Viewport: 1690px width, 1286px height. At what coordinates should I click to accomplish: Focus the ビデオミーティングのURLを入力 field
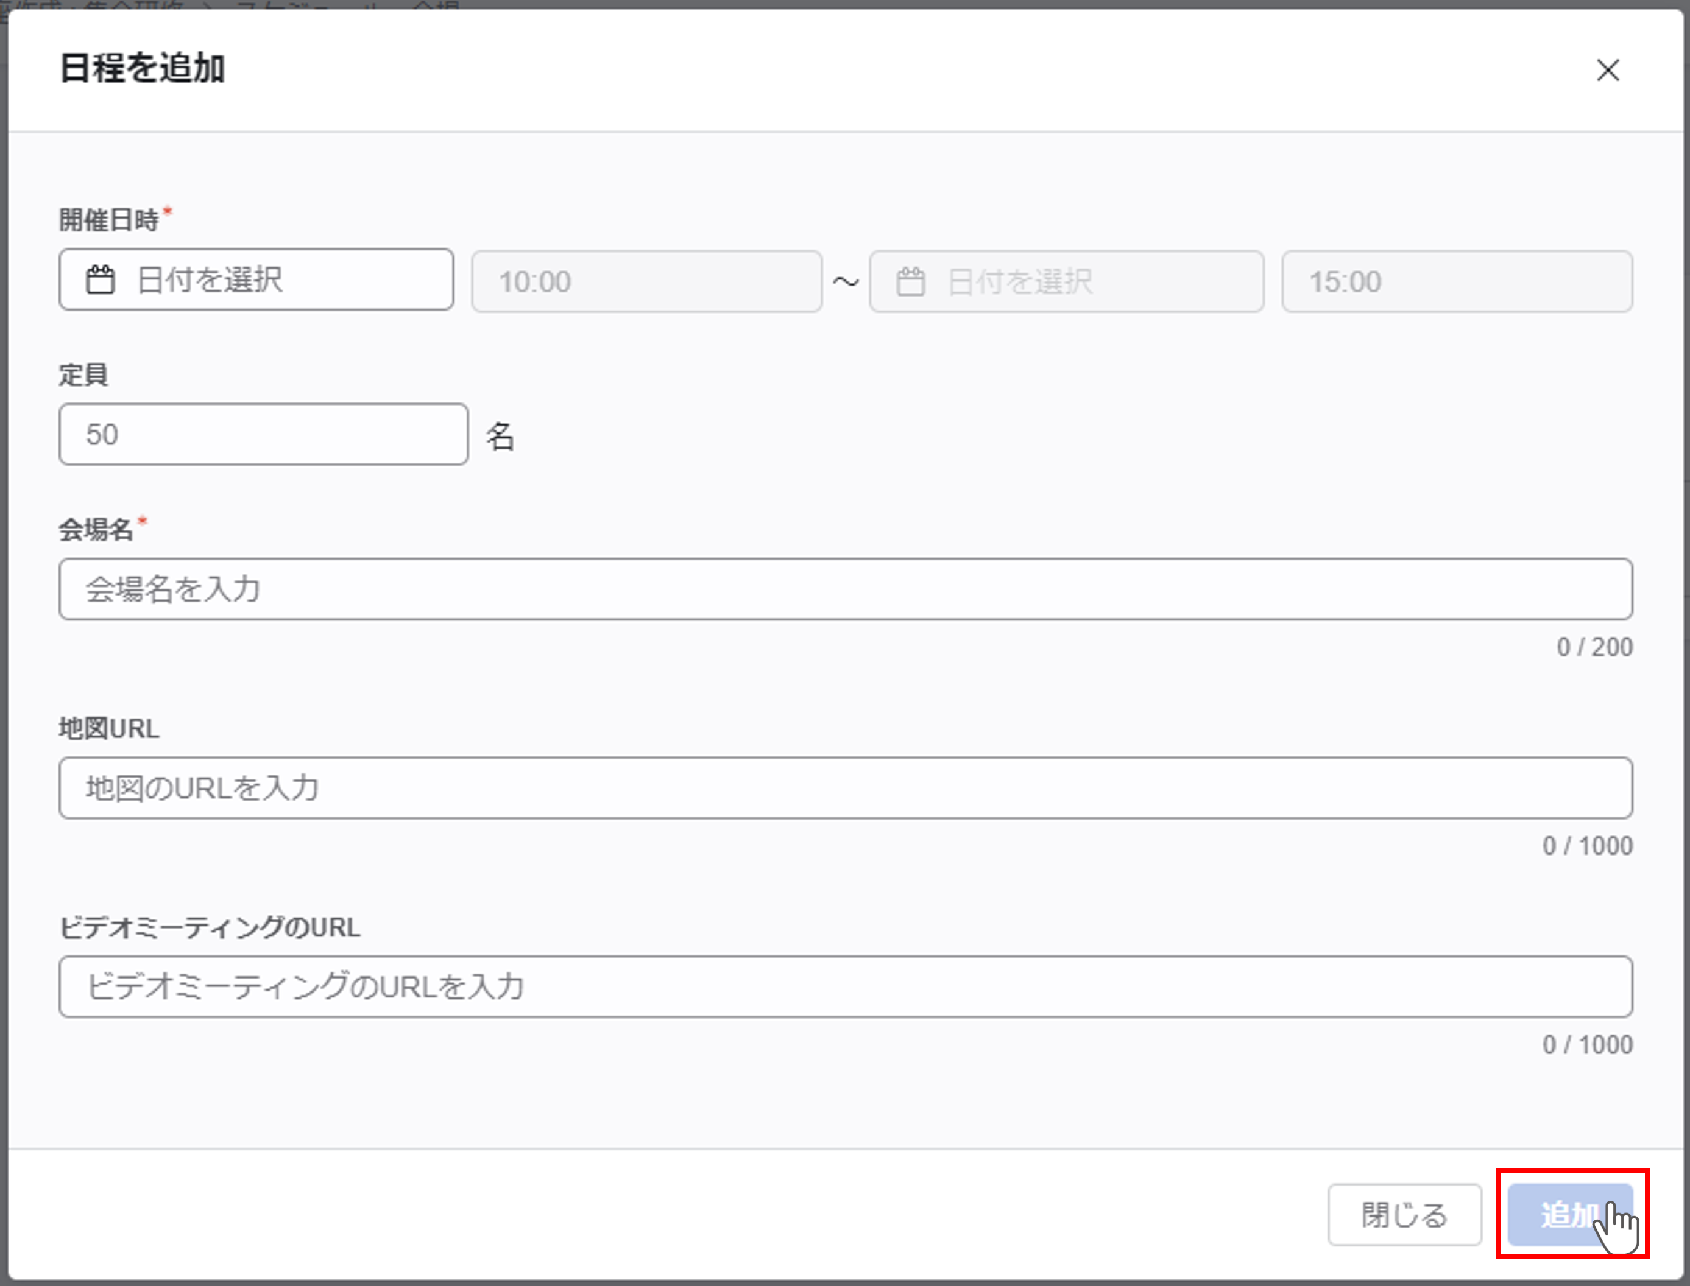pyautogui.click(x=846, y=986)
